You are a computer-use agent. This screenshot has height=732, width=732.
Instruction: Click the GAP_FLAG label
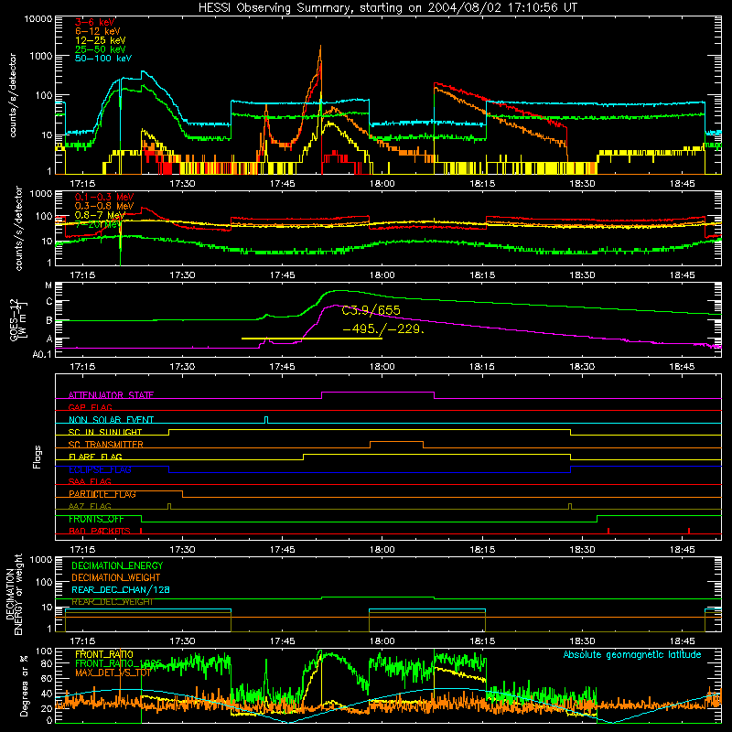click(90, 407)
